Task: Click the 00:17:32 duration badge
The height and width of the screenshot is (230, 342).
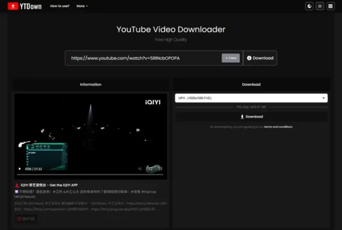Action: tap(26, 219)
